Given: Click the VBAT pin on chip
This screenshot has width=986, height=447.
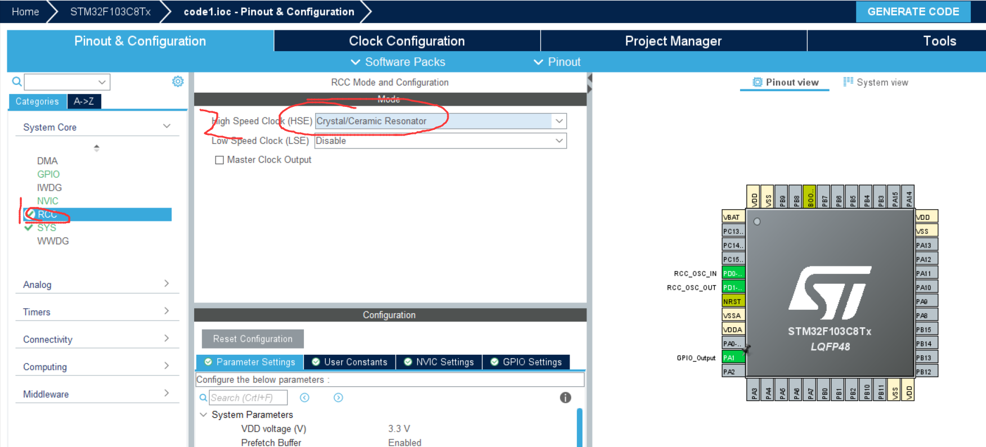Looking at the screenshot, I should click(x=733, y=217).
